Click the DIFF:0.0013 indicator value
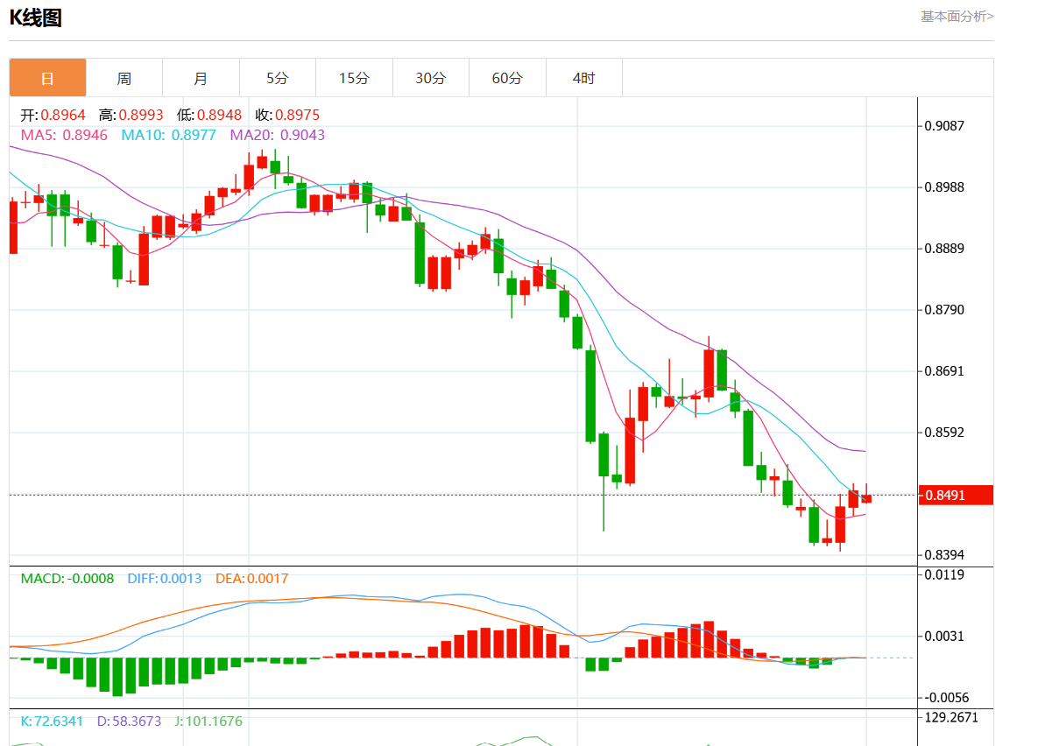 [x=164, y=579]
